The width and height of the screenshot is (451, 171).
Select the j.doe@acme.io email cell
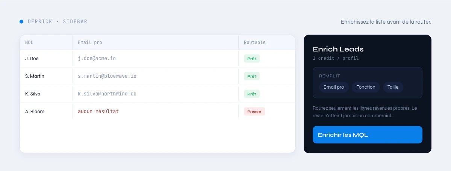coord(155,59)
